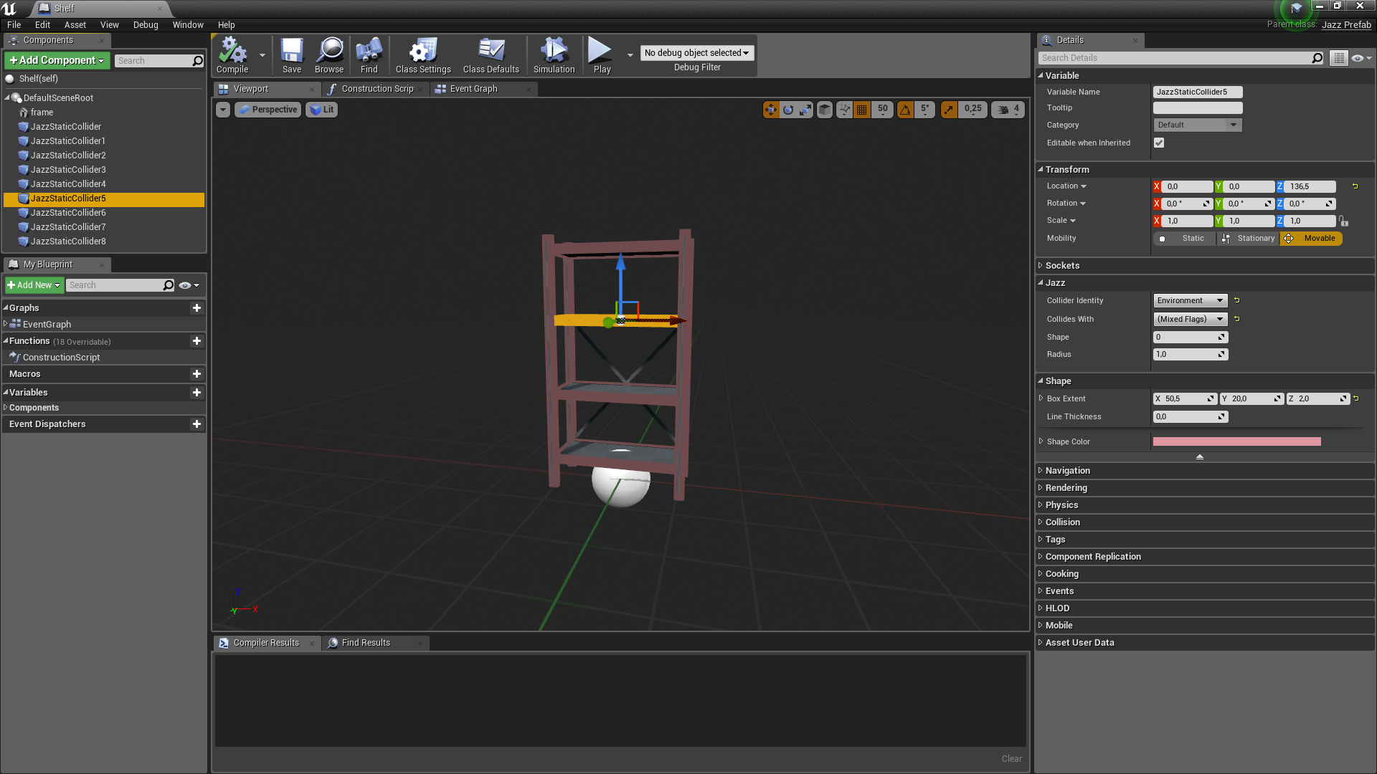
Task: Set Mobility to Movable
Action: (x=1311, y=239)
